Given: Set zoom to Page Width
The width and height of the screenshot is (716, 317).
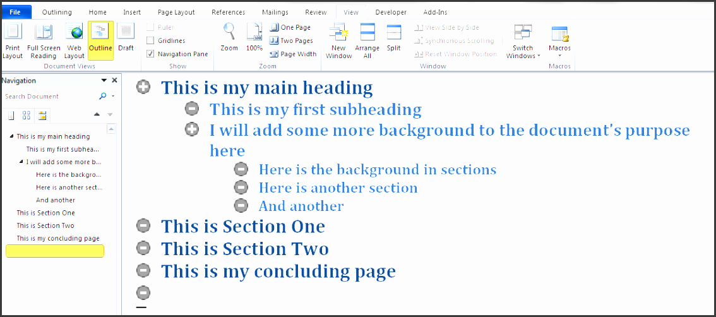Looking at the screenshot, I should (x=293, y=54).
